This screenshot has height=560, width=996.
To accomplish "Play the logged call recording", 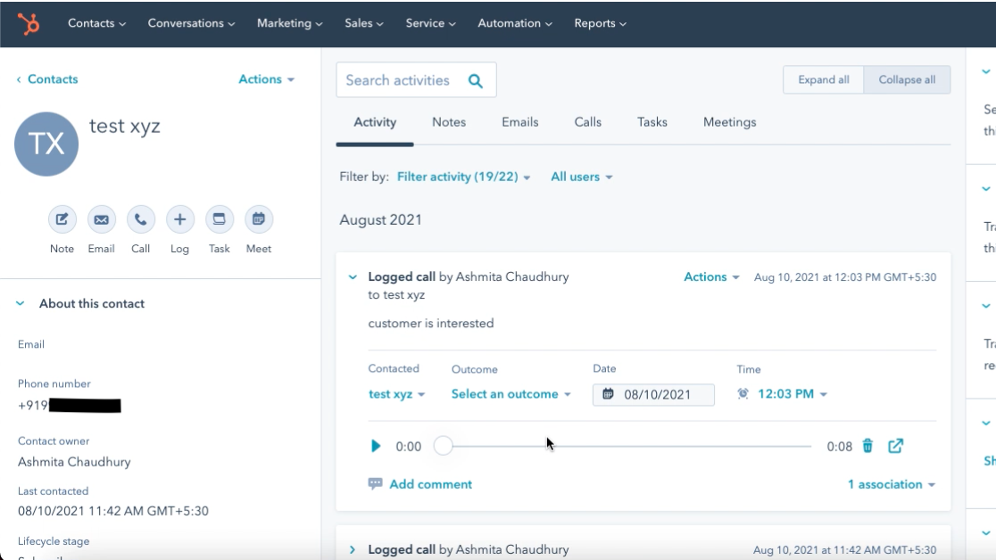I will [376, 446].
